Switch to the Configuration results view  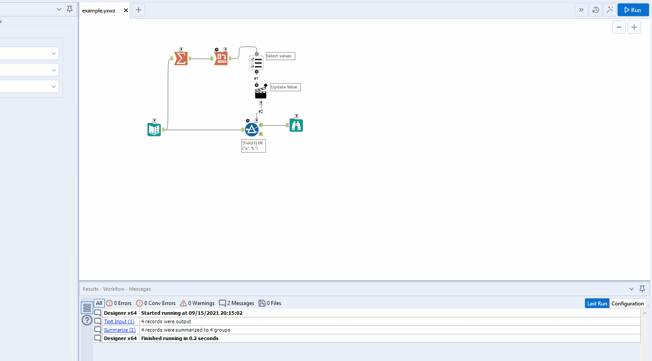point(628,304)
